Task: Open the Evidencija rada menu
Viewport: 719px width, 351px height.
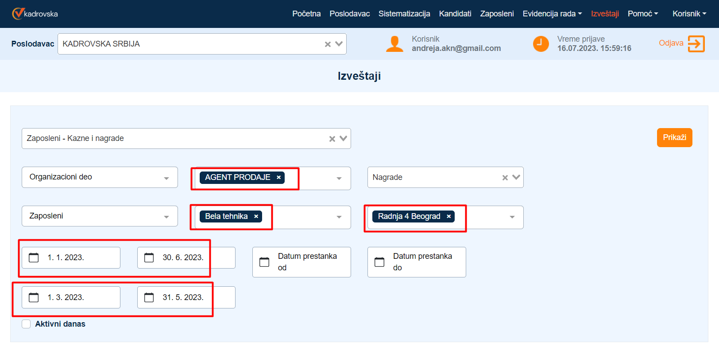Action: tap(552, 14)
